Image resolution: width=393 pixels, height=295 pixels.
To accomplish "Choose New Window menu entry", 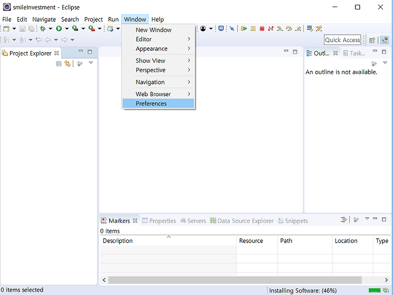I will (x=158, y=30).
